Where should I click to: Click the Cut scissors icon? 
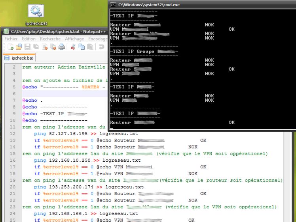click(73, 47)
